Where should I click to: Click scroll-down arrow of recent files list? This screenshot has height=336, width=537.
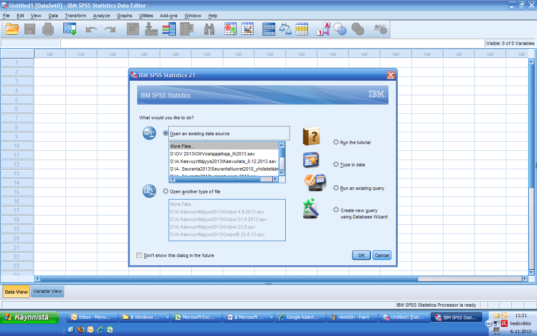pos(282,173)
